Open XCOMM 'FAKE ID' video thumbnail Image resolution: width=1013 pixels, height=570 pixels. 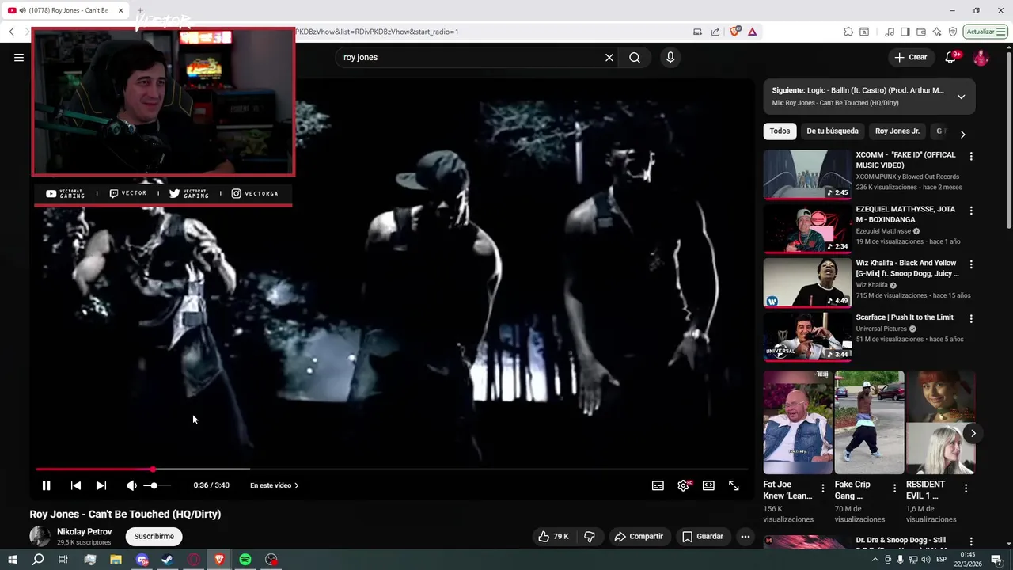point(807,174)
